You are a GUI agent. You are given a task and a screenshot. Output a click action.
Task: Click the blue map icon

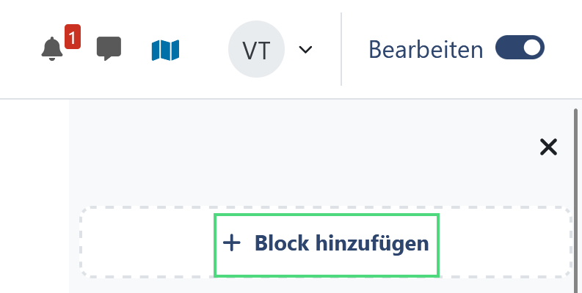166,50
